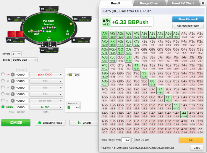Viewport: 207px width, 153px height.
Task: Open A8s detailed result
Action: (x=188, y=26)
